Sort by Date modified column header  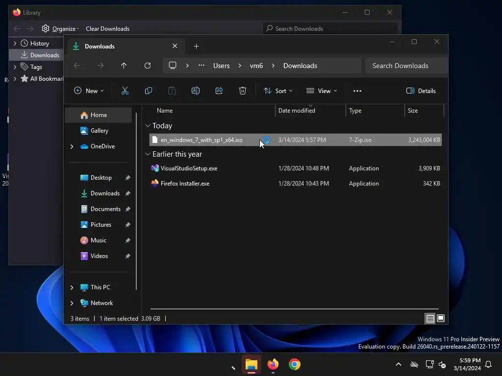[297, 111]
